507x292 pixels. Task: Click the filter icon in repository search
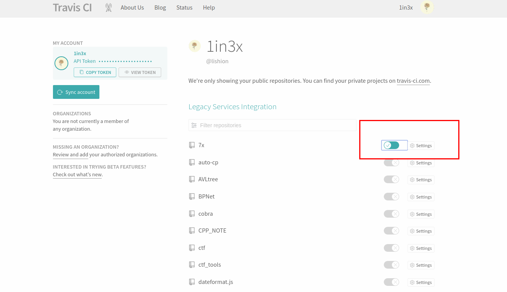pyautogui.click(x=194, y=125)
